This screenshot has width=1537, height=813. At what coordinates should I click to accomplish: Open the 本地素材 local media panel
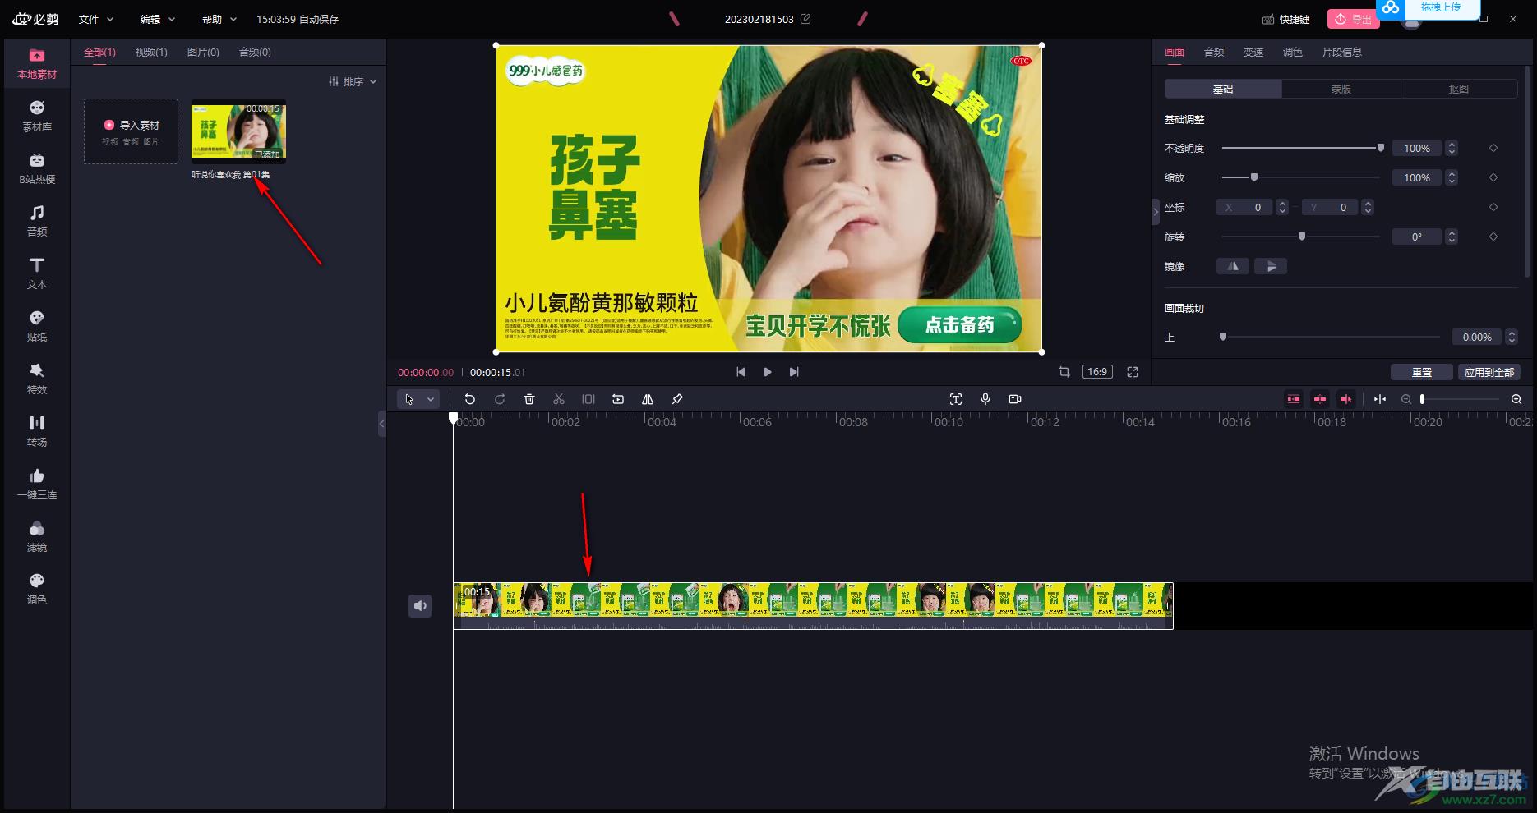click(x=37, y=64)
